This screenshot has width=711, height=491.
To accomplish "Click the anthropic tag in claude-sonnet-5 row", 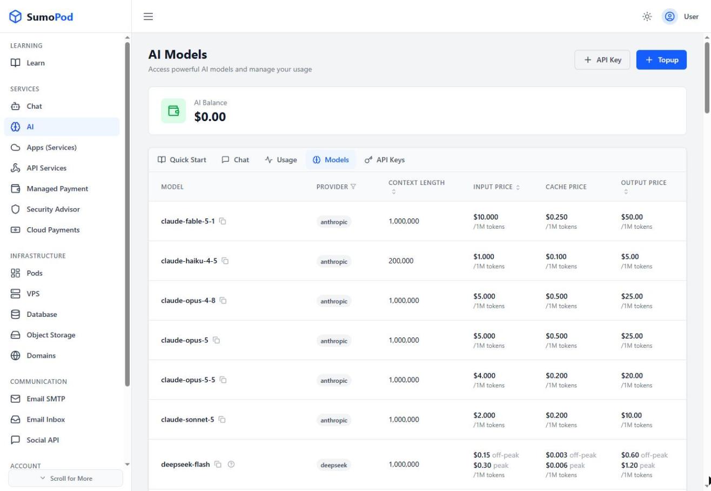I will 334,420.
